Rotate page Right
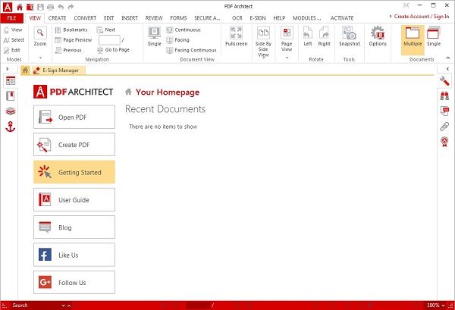Viewport: 455px width, 310px height. click(x=324, y=36)
